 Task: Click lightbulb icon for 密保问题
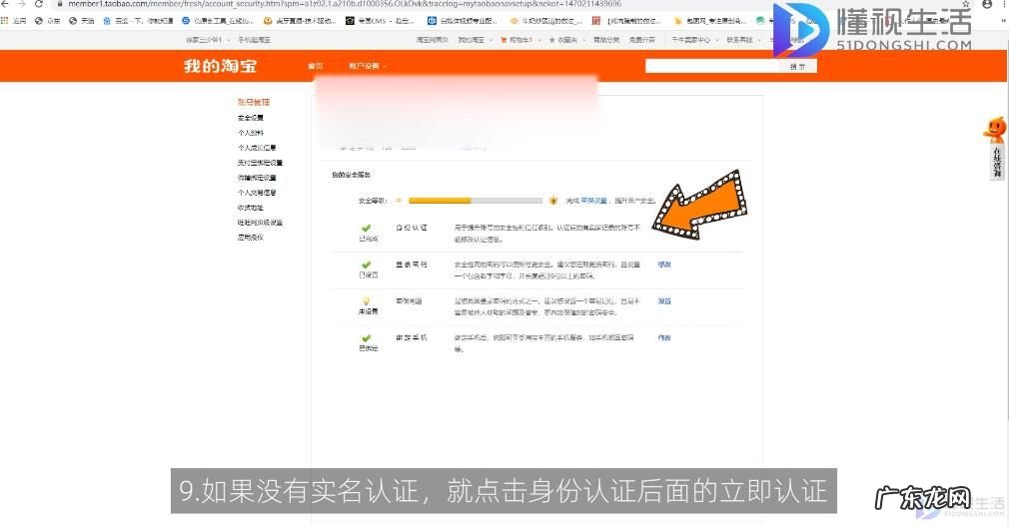click(367, 300)
